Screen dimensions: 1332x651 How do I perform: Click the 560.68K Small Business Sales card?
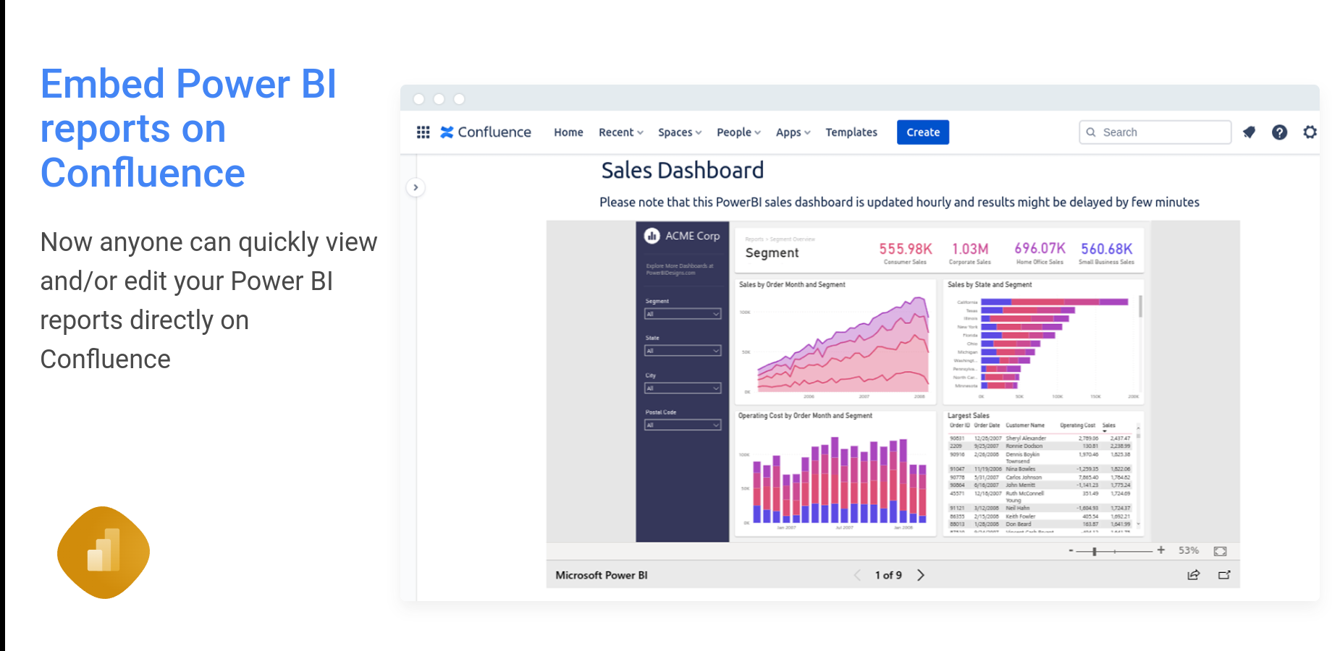coord(1107,252)
